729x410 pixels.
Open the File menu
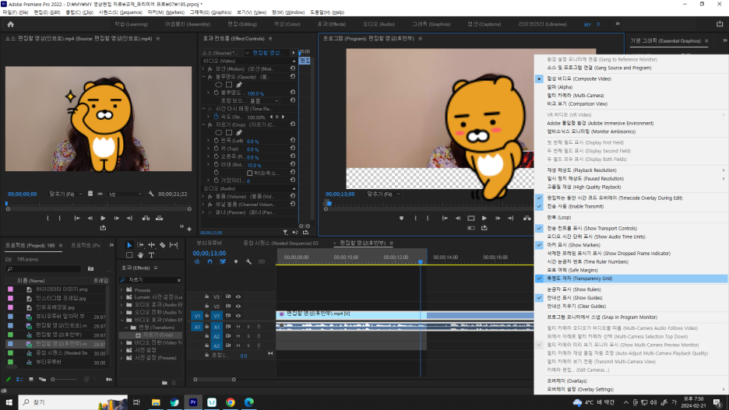pyautogui.click(x=16, y=12)
